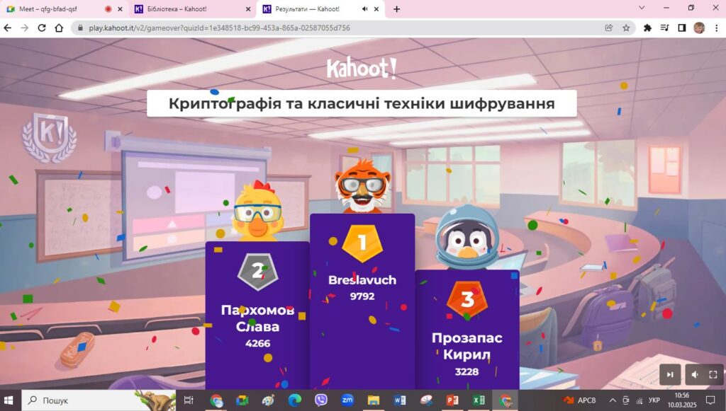Close the Результати — Kahoot! tab
This screenshot has height=411, width=726.
[376, 8]
